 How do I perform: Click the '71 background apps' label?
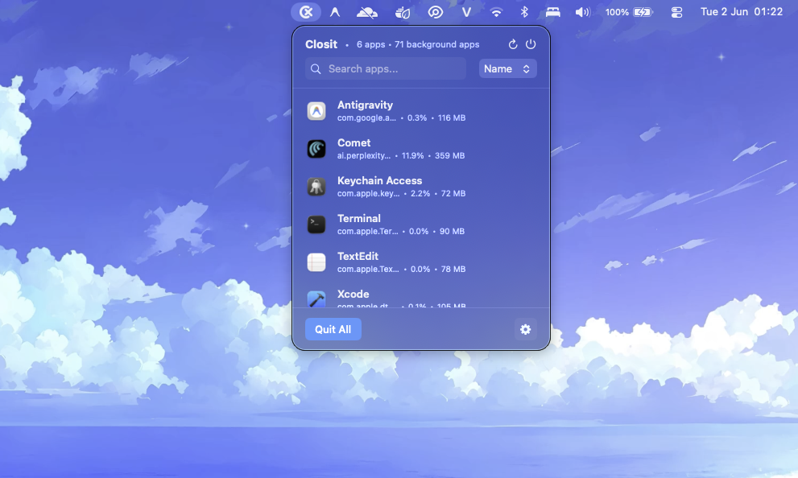436,45
